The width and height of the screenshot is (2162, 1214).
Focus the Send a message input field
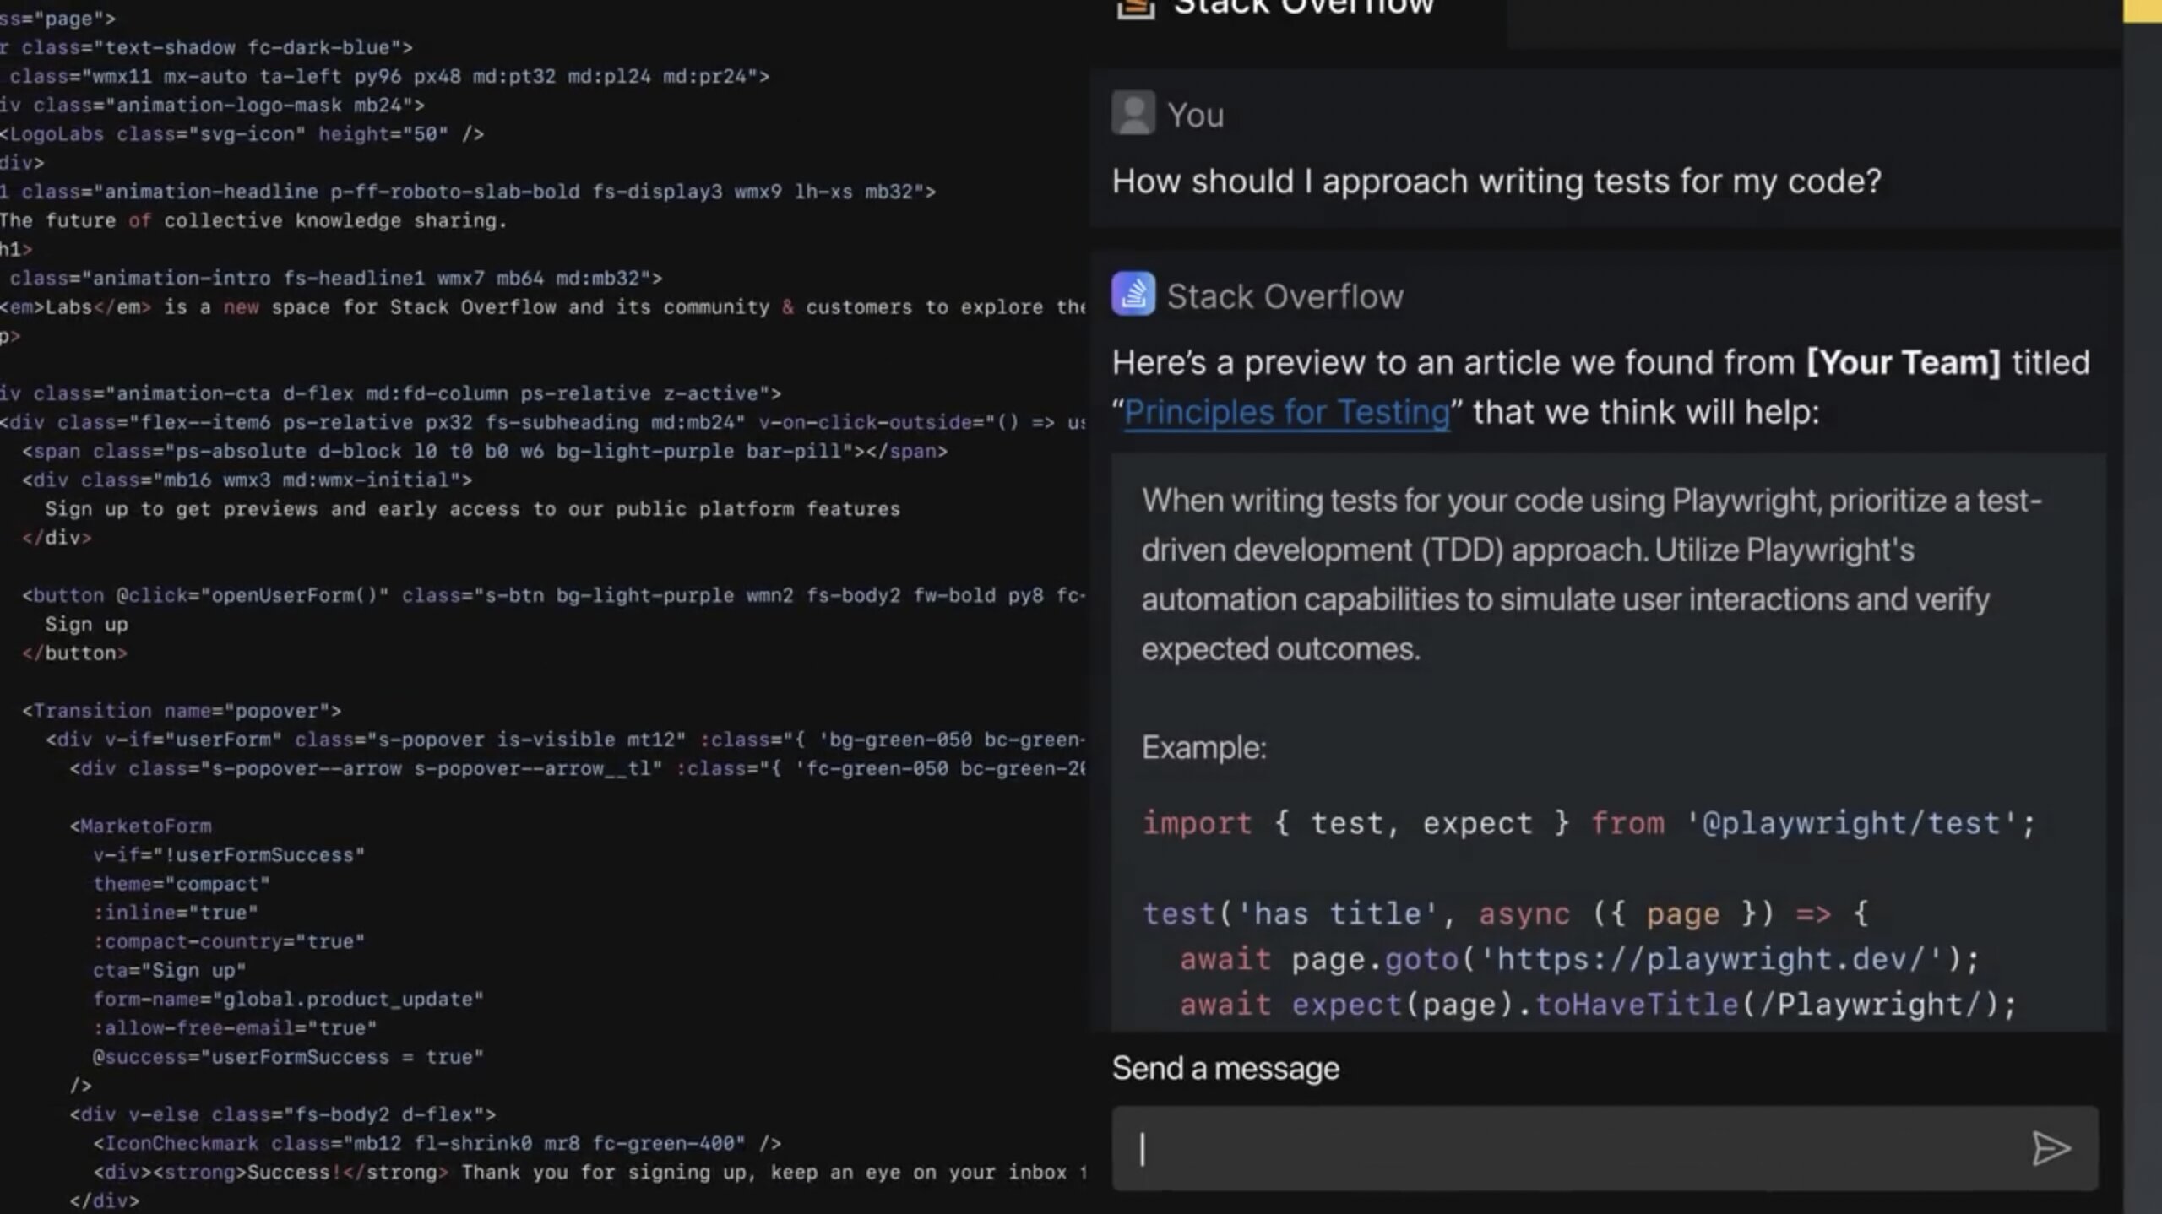tap(1605, 1148)
